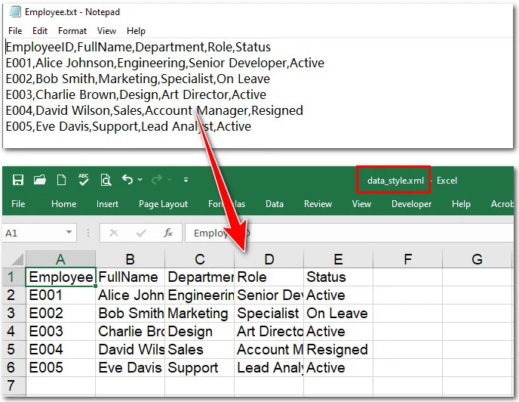Select column D header
The width and height of the screenshot is (519, 402).
click(269, 259)
